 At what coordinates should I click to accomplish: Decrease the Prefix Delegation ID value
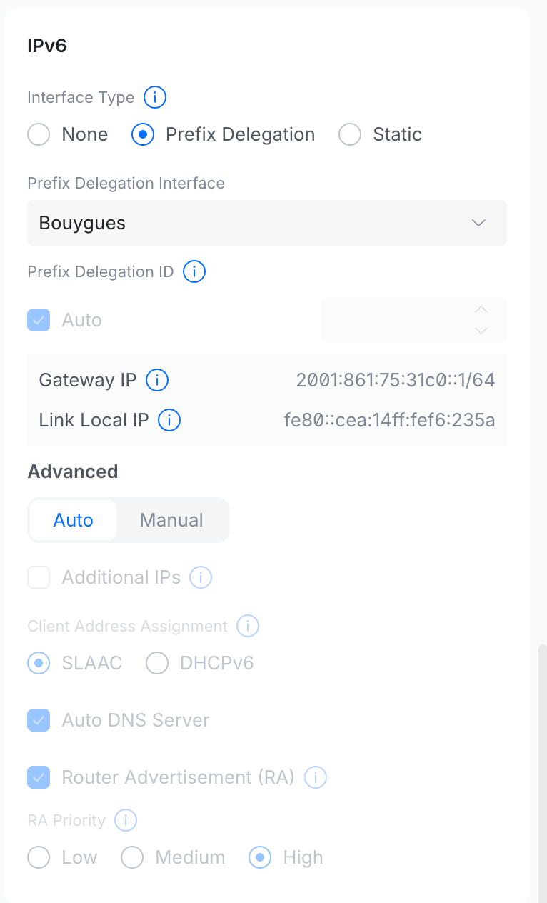[x=481, y=330]
